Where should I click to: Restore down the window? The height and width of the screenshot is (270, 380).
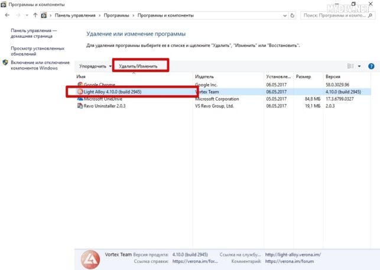353,4
